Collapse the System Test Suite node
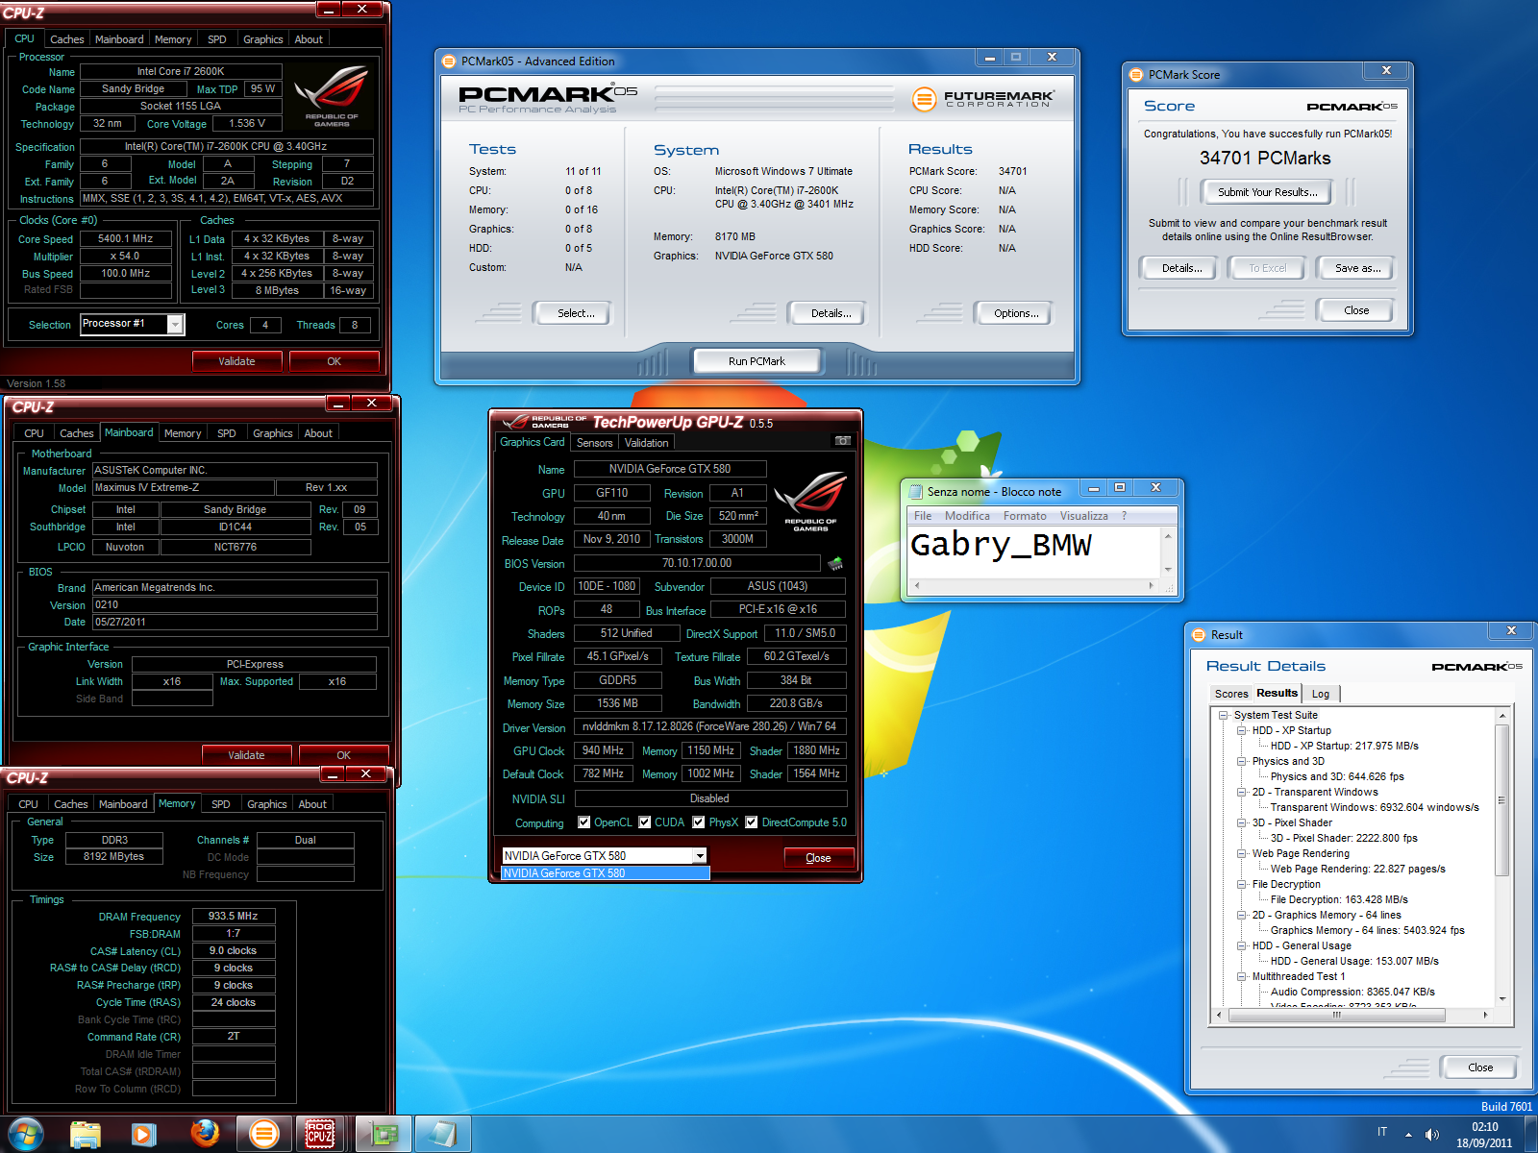The height and width of the screenshot is (1153, 1538). click(1224, 715)
